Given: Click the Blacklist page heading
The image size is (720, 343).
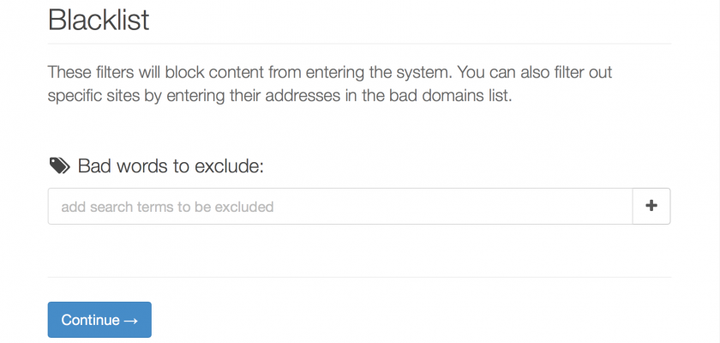Looking at the screenshot, I should 99,19.
